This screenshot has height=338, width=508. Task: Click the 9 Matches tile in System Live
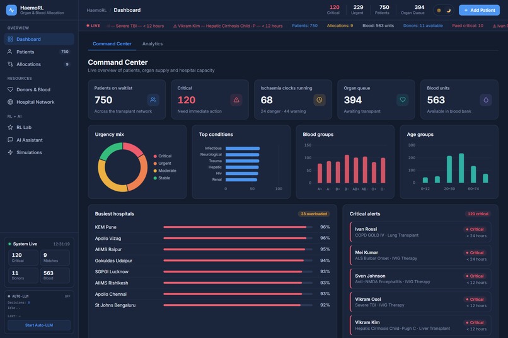pos(55,257)
